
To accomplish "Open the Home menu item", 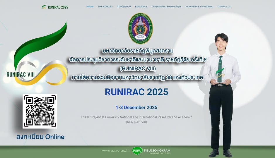I will 90,6.
